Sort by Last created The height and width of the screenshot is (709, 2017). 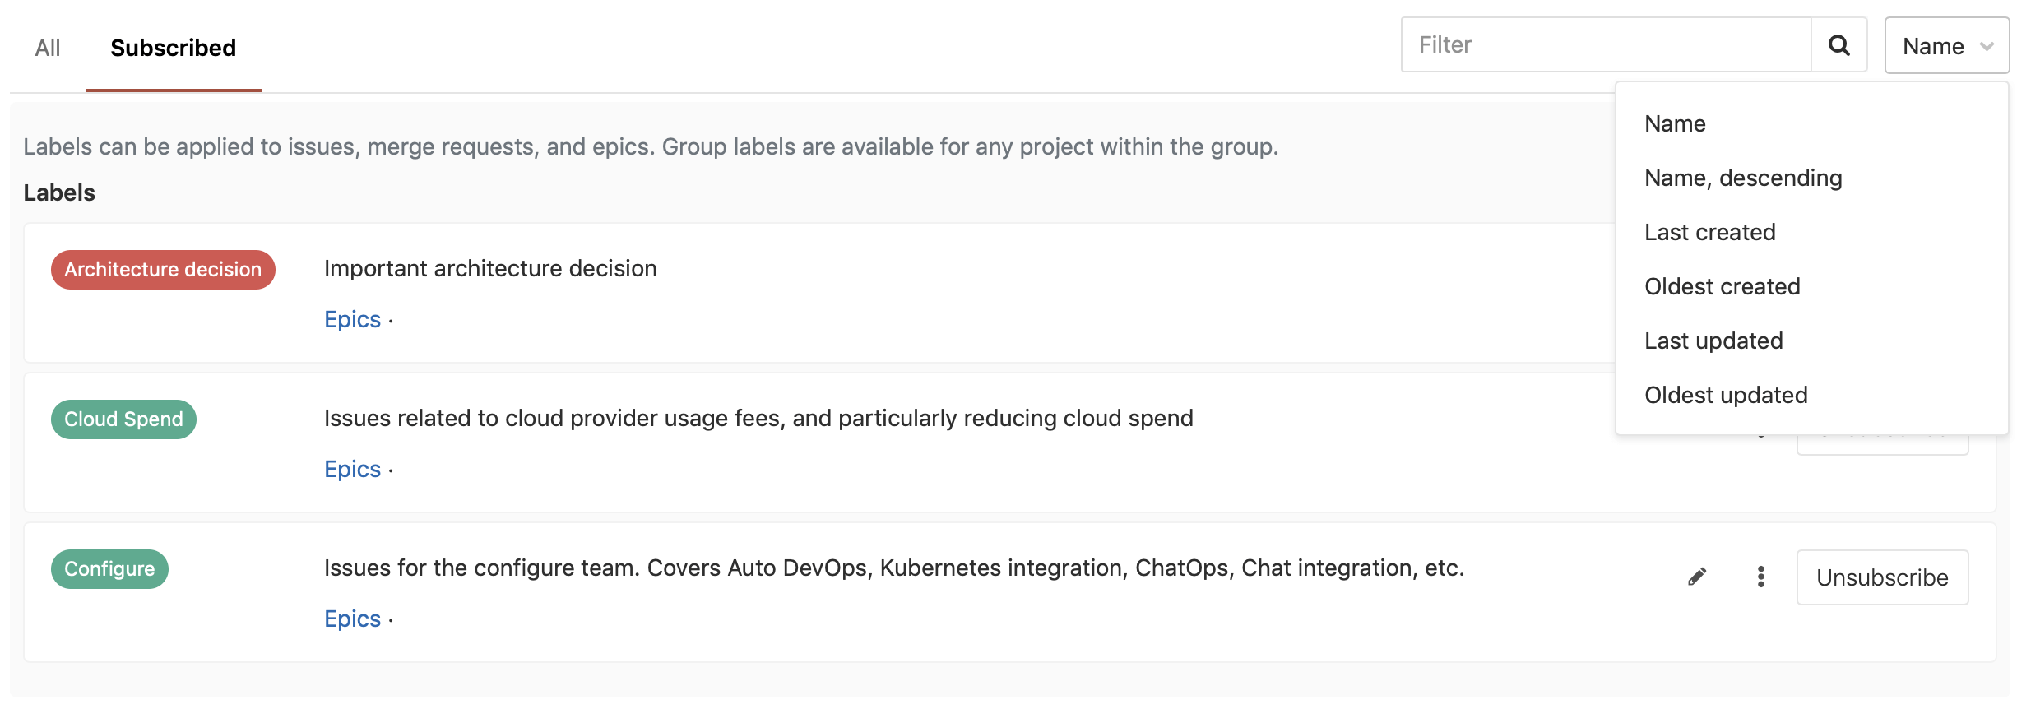coord(1709,232)
